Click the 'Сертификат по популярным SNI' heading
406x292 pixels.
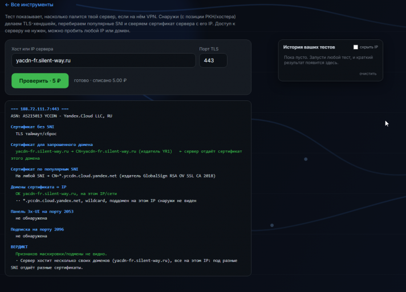tap(44, 169)
